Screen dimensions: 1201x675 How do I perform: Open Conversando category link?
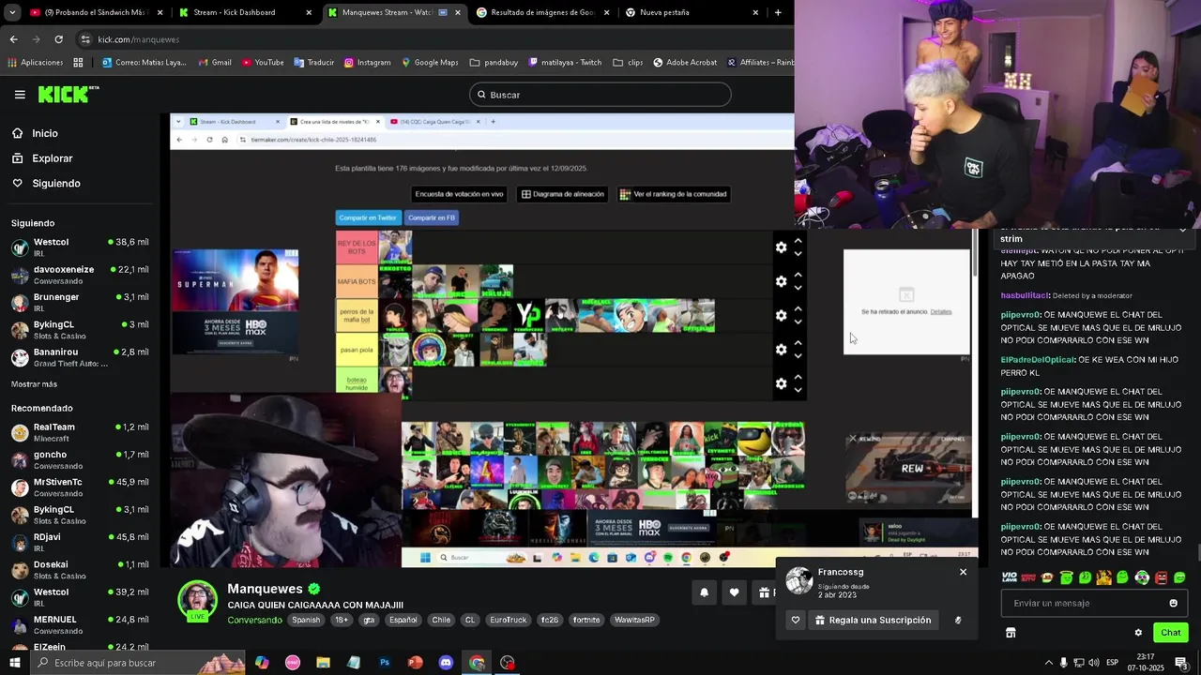point(254,620)
